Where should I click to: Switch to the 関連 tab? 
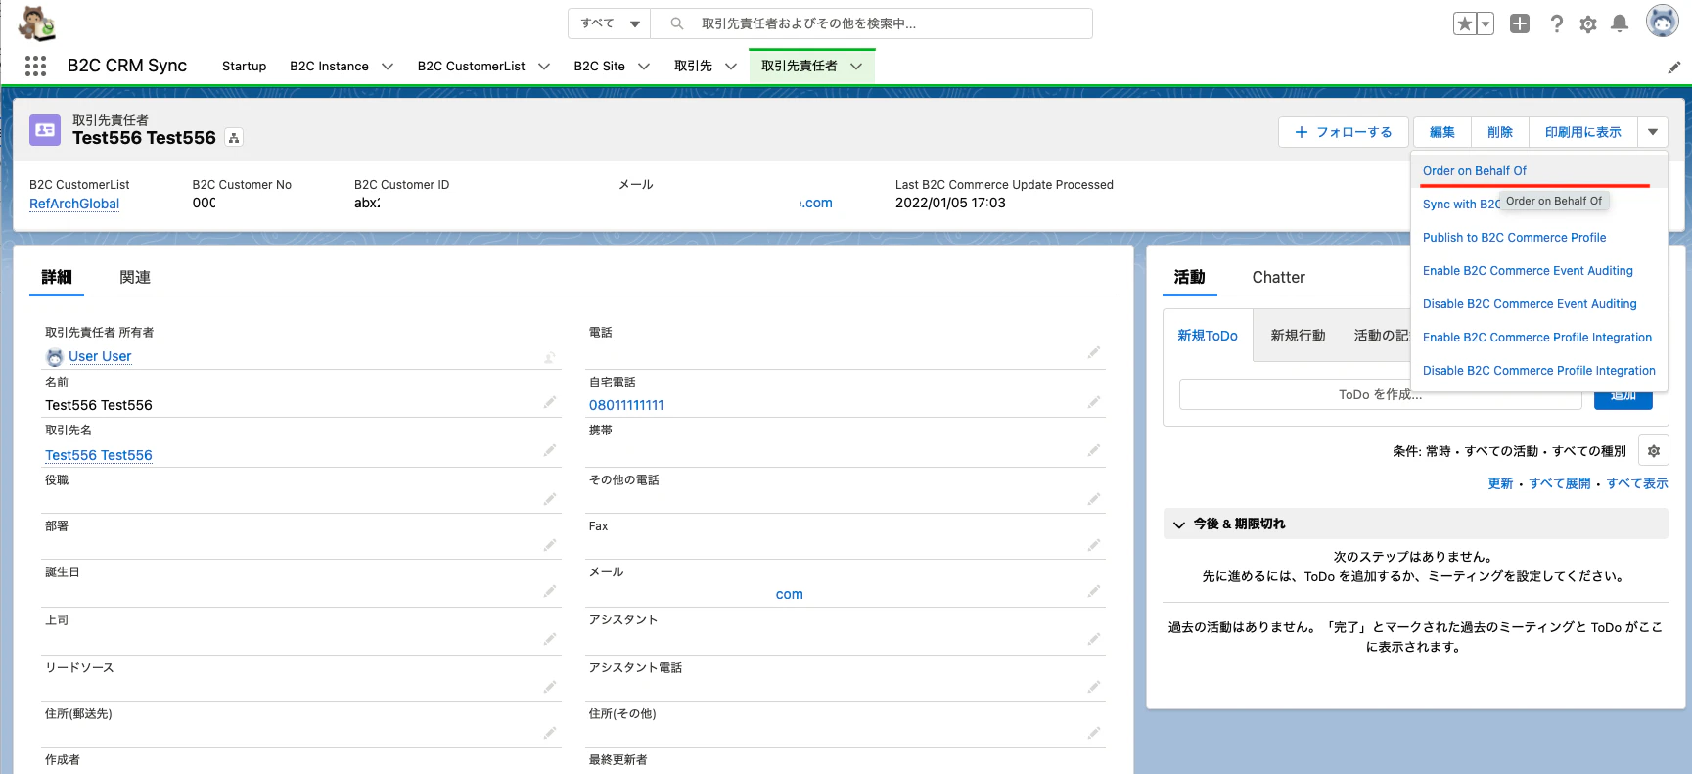[135, 277]
